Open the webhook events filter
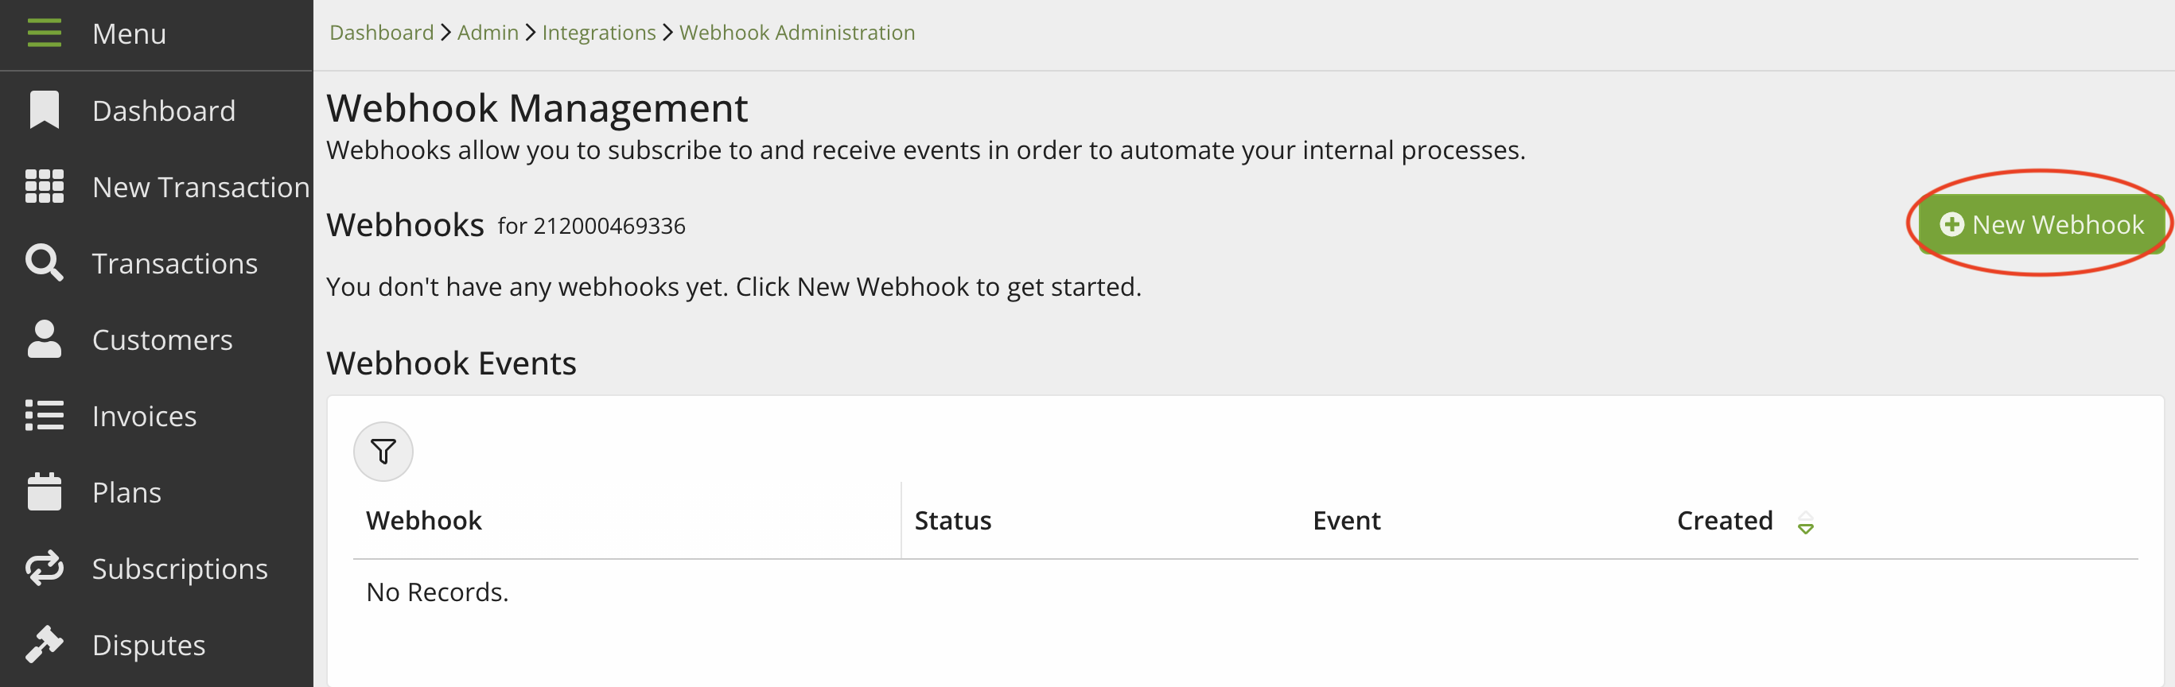 383,452
